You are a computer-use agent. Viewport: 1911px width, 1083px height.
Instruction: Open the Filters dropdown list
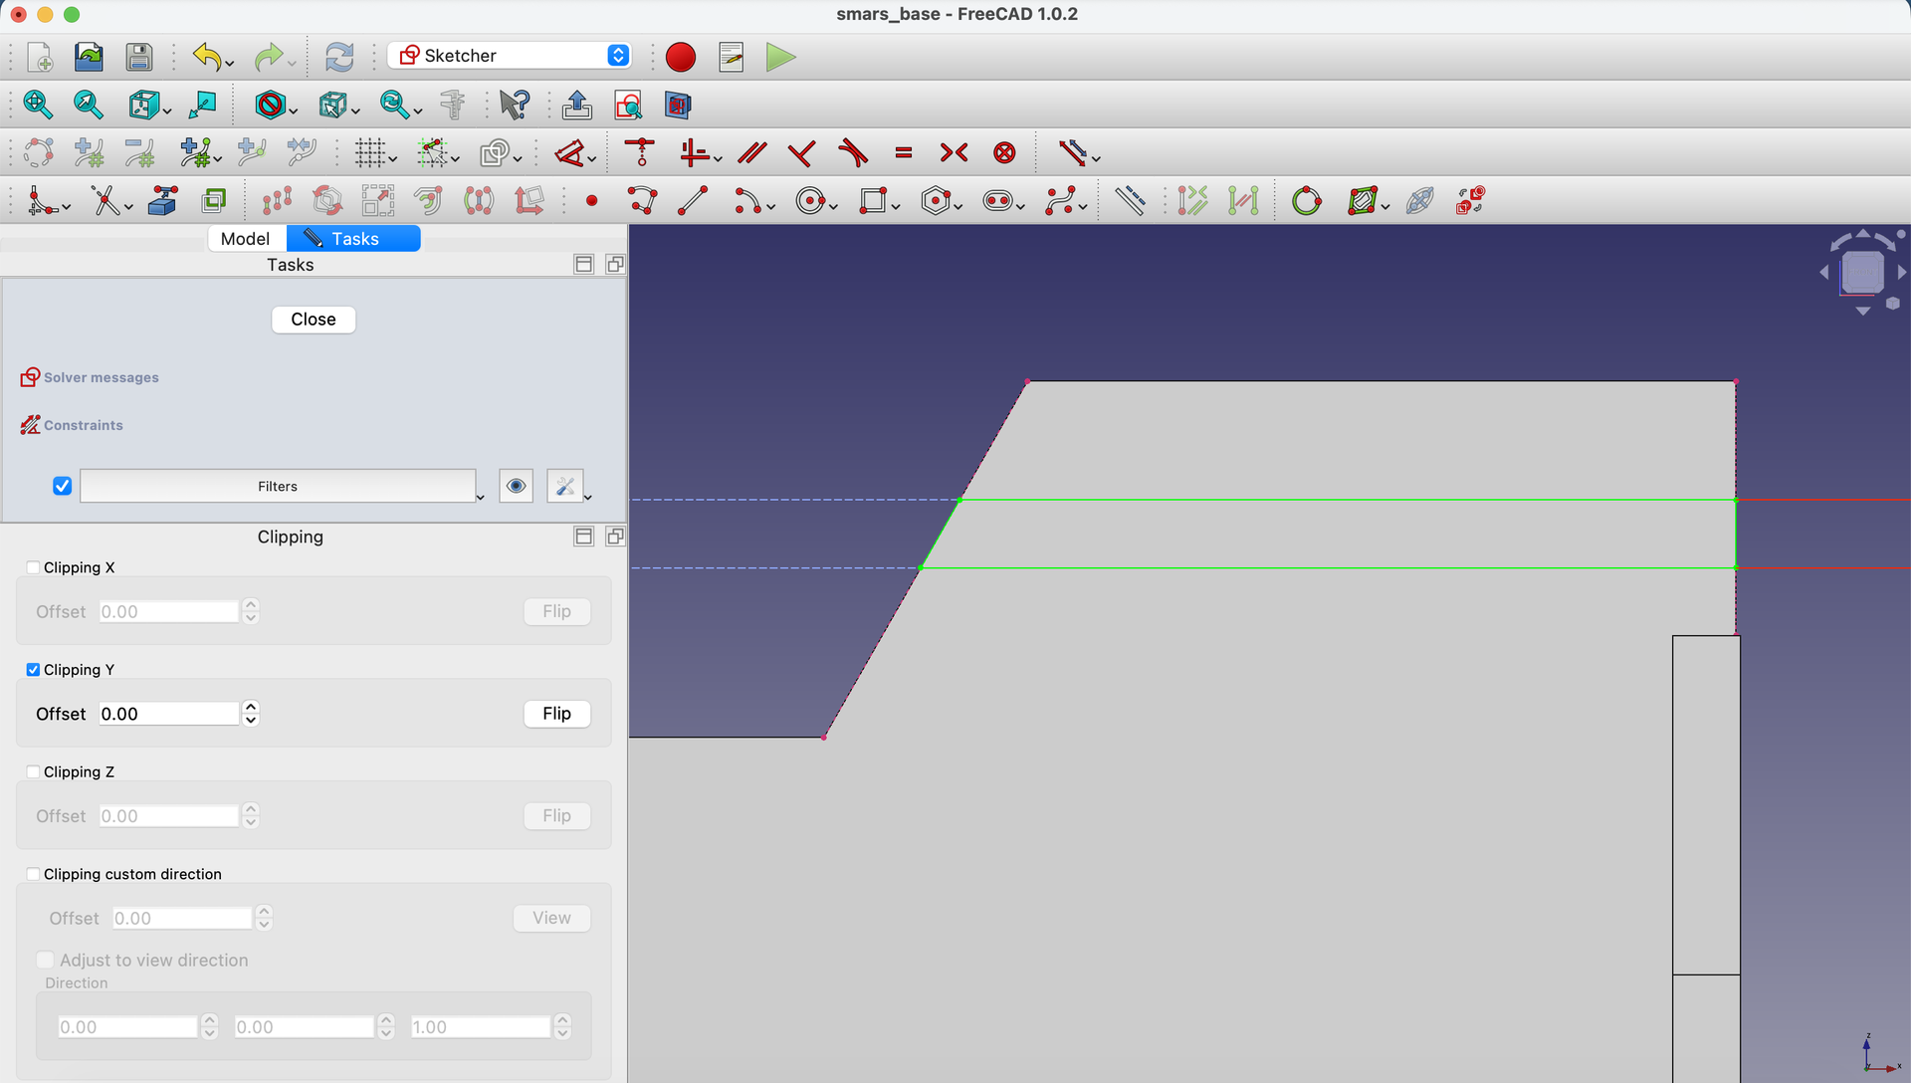[x=278, y=486]
